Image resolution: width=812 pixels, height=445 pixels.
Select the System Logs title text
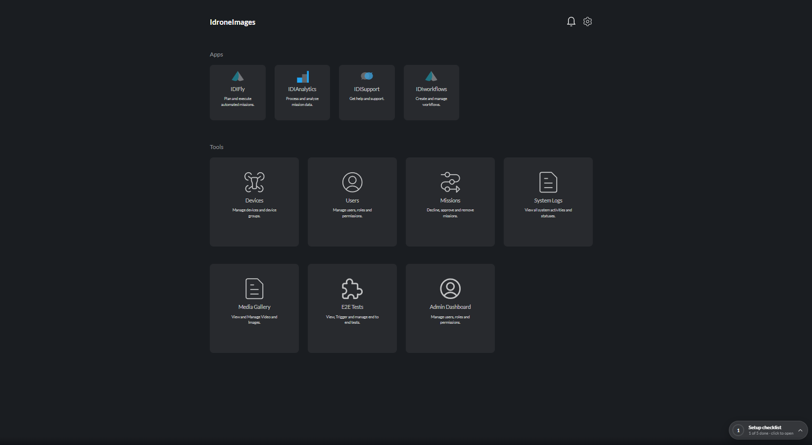[x=548, y=200]
